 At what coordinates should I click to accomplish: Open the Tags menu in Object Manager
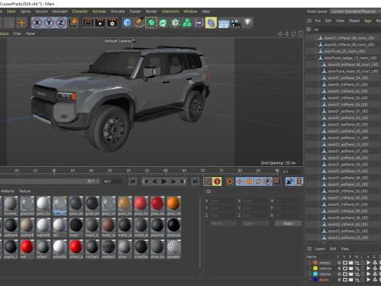point(368,21)
